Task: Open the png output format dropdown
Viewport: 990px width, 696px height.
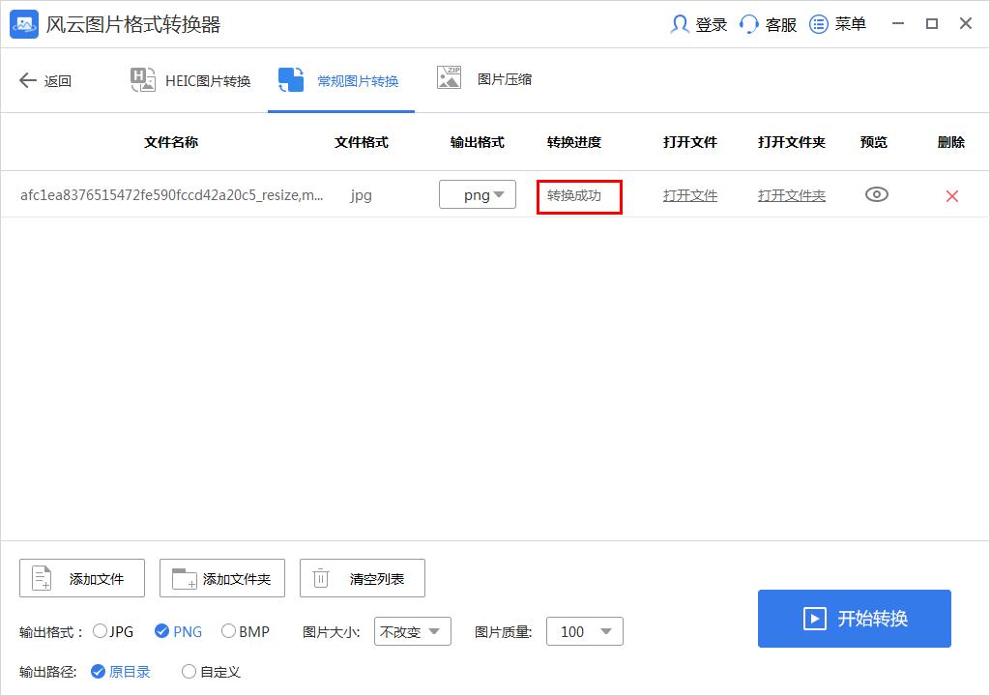Action: [x=478, y=194]
